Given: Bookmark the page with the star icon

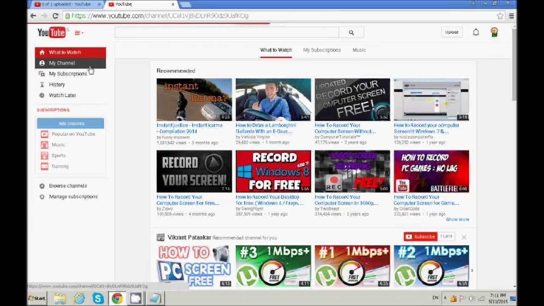Looking at the screenshot, I should [500, 16].
